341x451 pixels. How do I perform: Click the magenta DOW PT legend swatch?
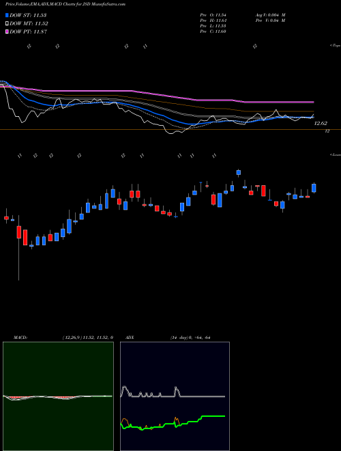7,31
